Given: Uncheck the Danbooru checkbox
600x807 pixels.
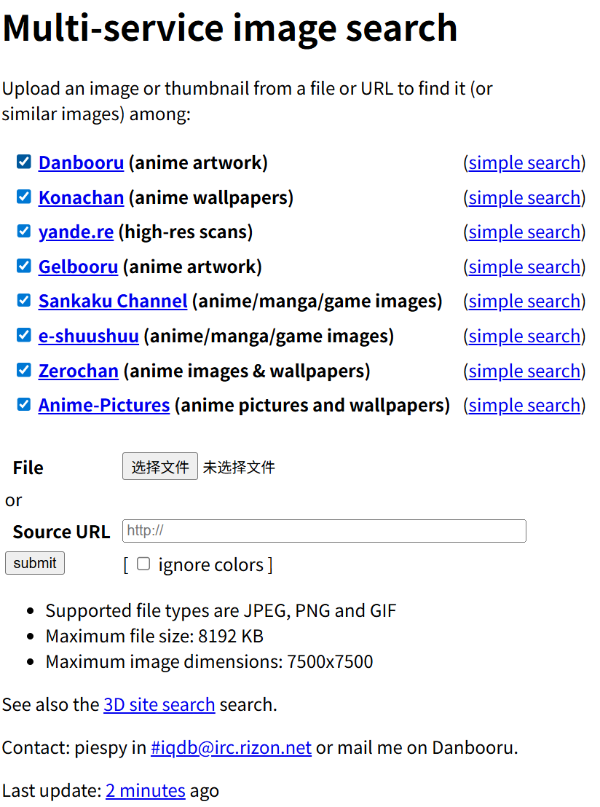Looking at the screenshot, I should click(24, 162).
